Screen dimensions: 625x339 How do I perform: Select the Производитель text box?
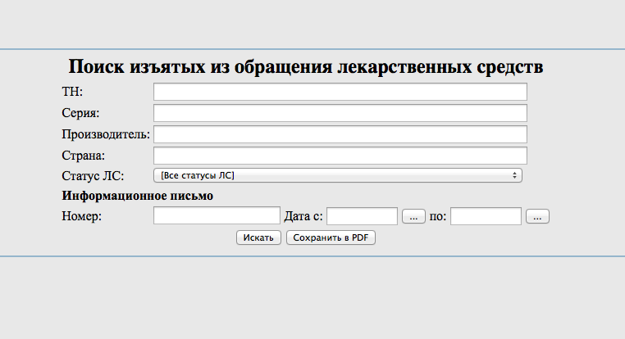[340, 134]
